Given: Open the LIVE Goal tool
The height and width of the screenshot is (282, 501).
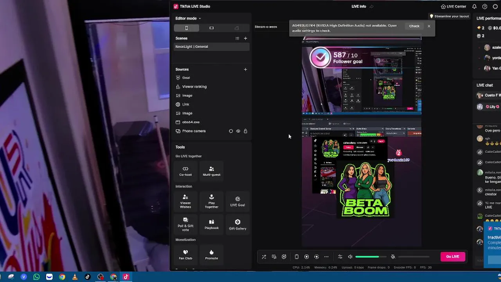Looking at the screenshot, I should (238, 201).
